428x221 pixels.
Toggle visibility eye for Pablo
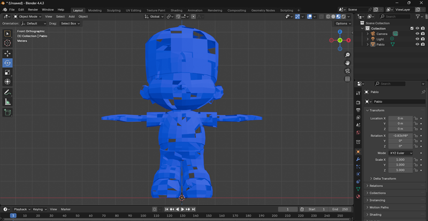pyautogui.click(x=417, y=44)
